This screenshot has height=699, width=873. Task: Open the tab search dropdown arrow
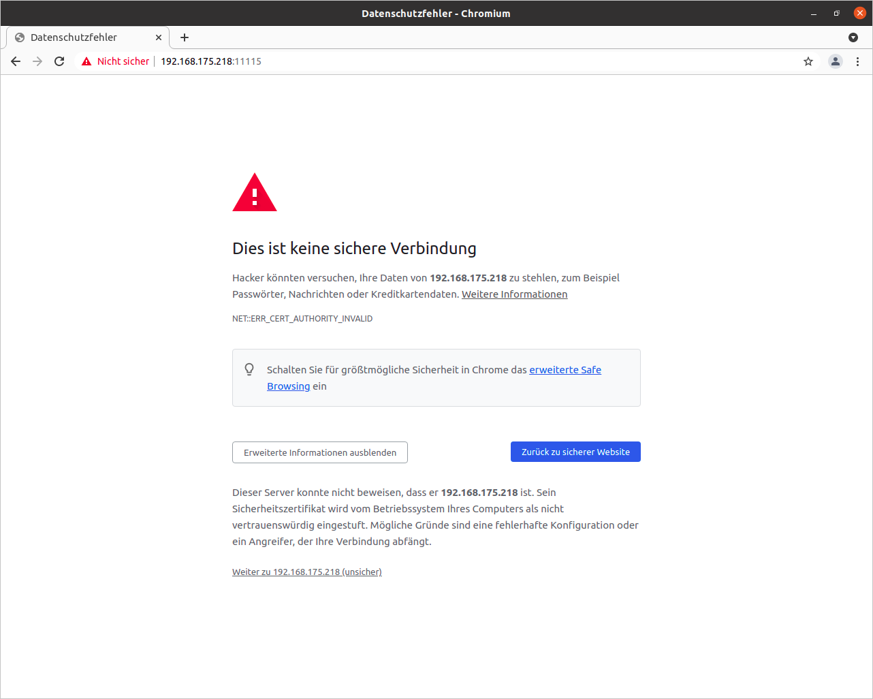[853, 37]
